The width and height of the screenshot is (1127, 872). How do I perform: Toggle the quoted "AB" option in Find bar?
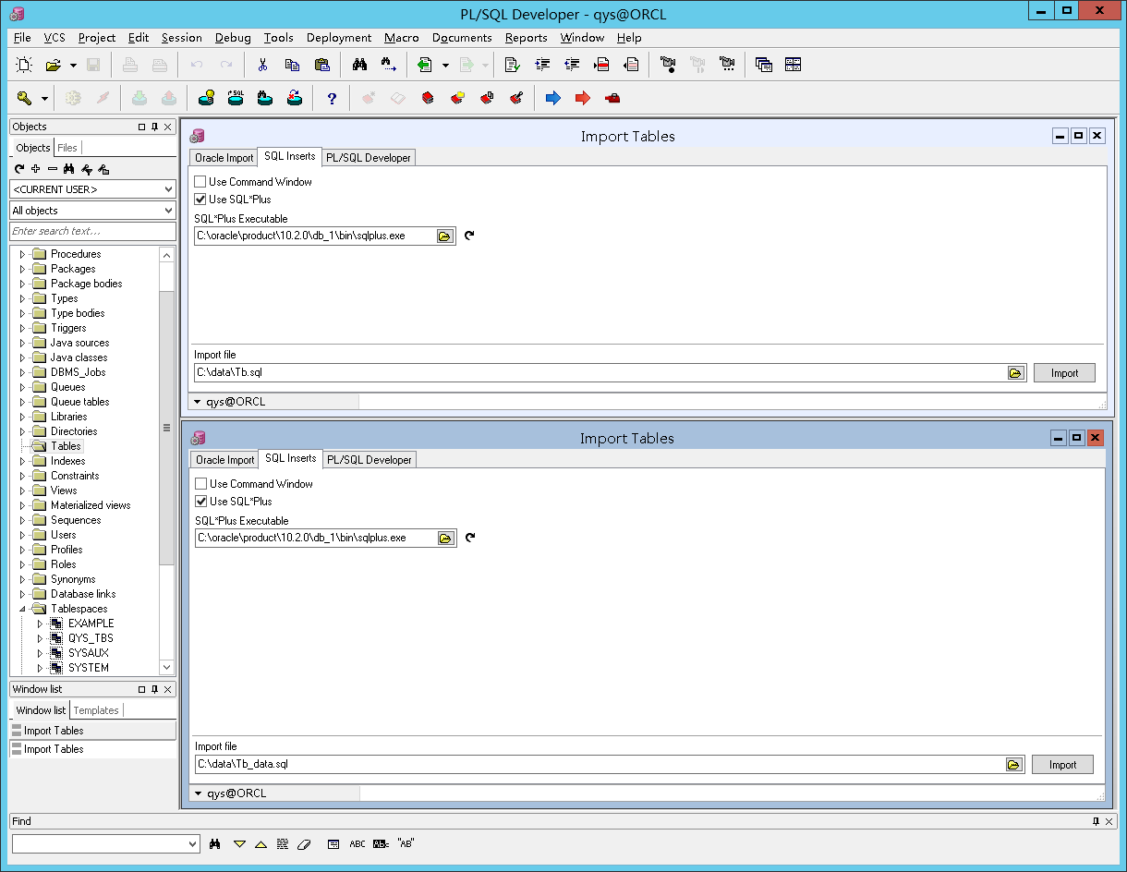406,843
